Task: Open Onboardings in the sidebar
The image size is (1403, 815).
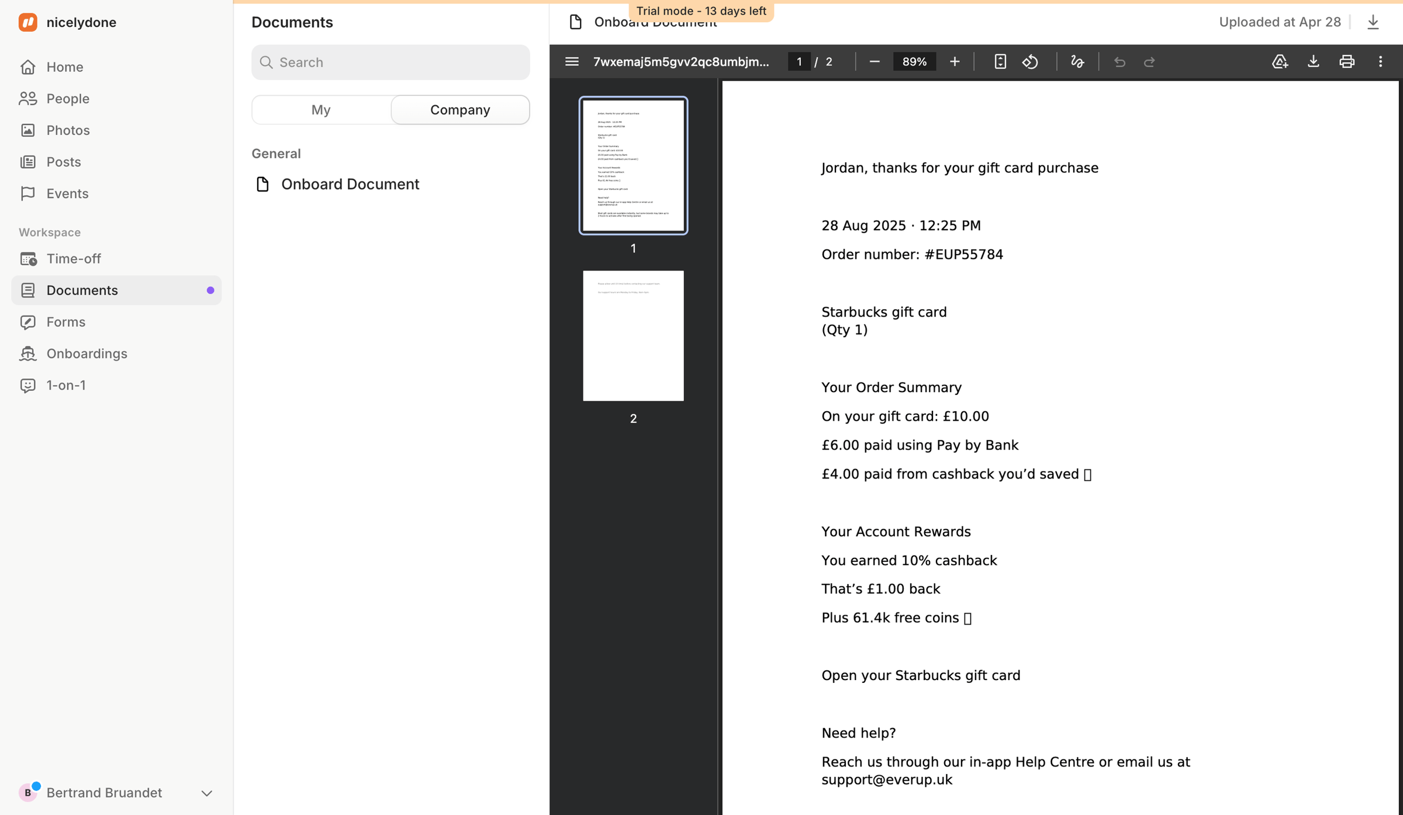Action: pos(116,353)
